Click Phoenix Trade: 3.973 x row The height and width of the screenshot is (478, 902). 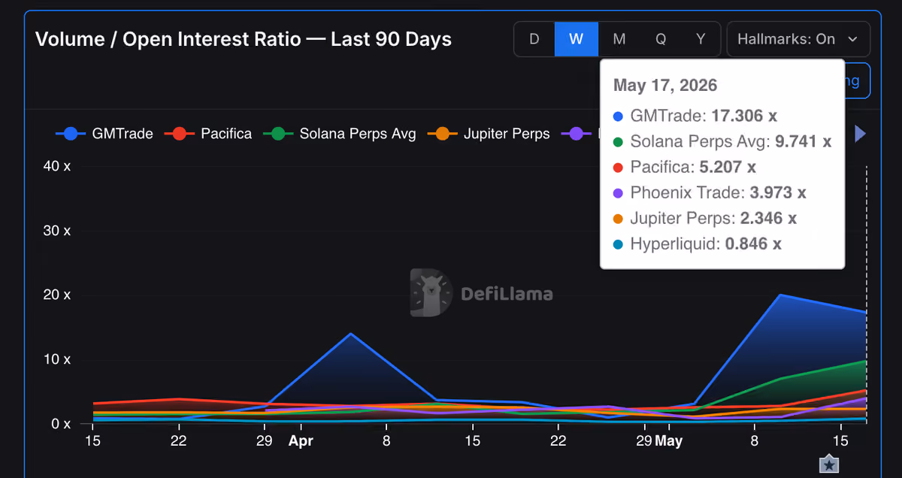[710, 193]
